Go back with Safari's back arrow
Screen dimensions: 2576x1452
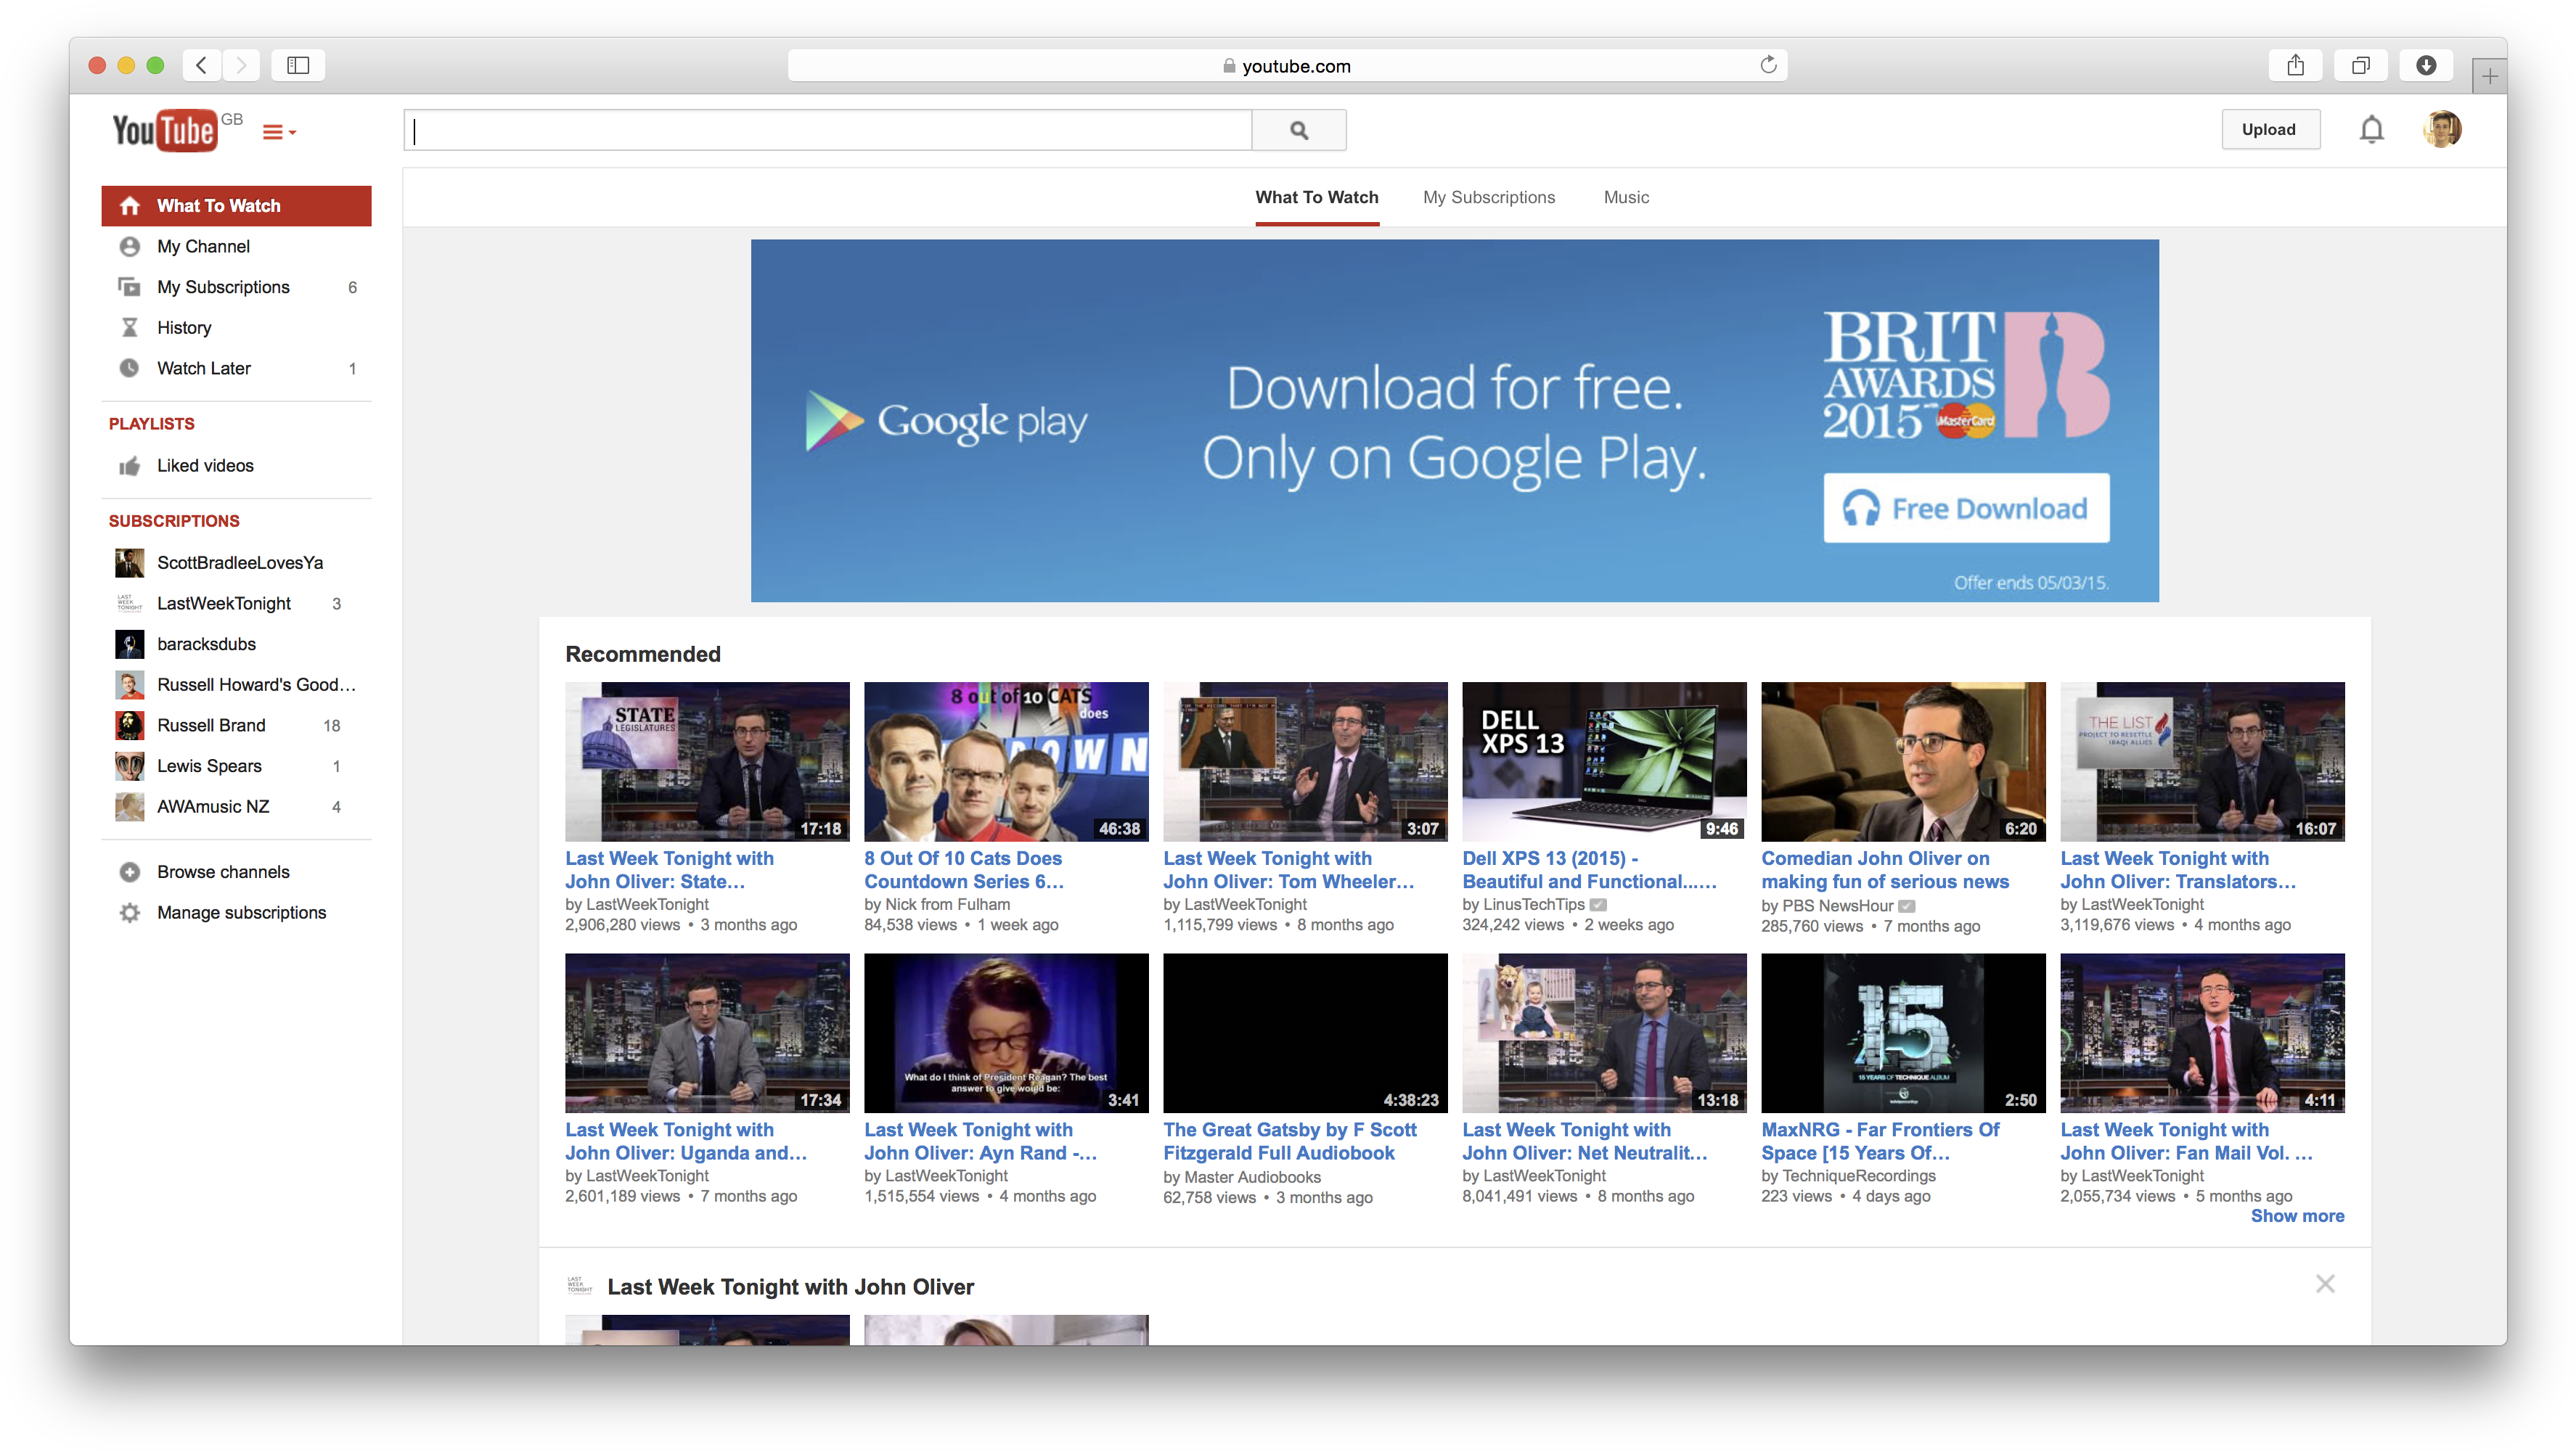202,65
